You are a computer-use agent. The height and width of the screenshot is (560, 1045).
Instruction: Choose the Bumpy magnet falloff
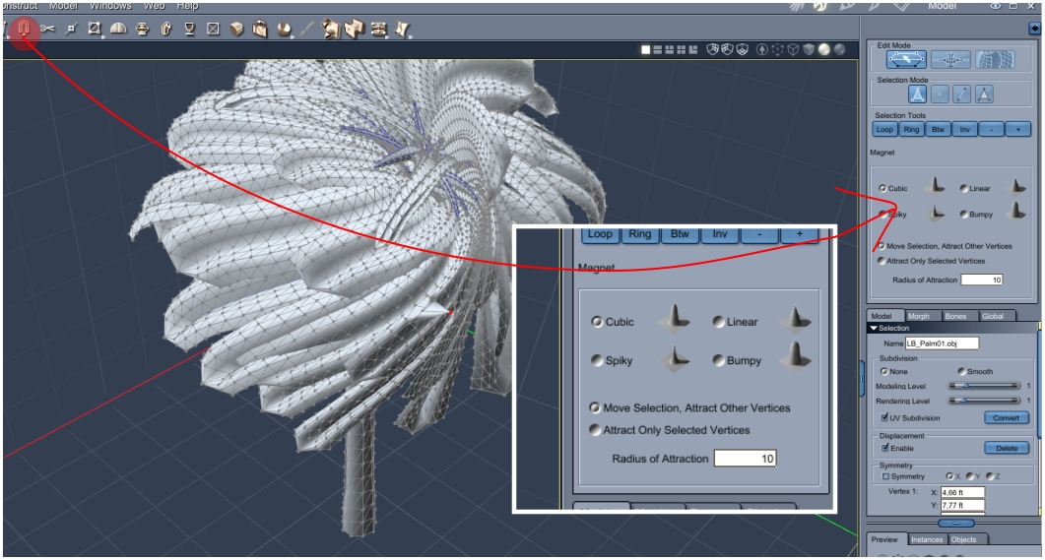point(963,215)
